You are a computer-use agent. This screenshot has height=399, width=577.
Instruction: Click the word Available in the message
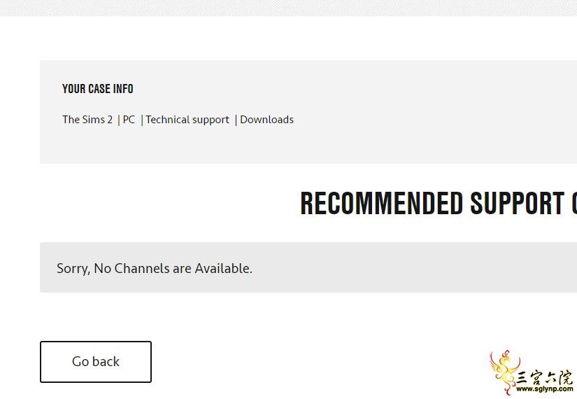(223, 268)
